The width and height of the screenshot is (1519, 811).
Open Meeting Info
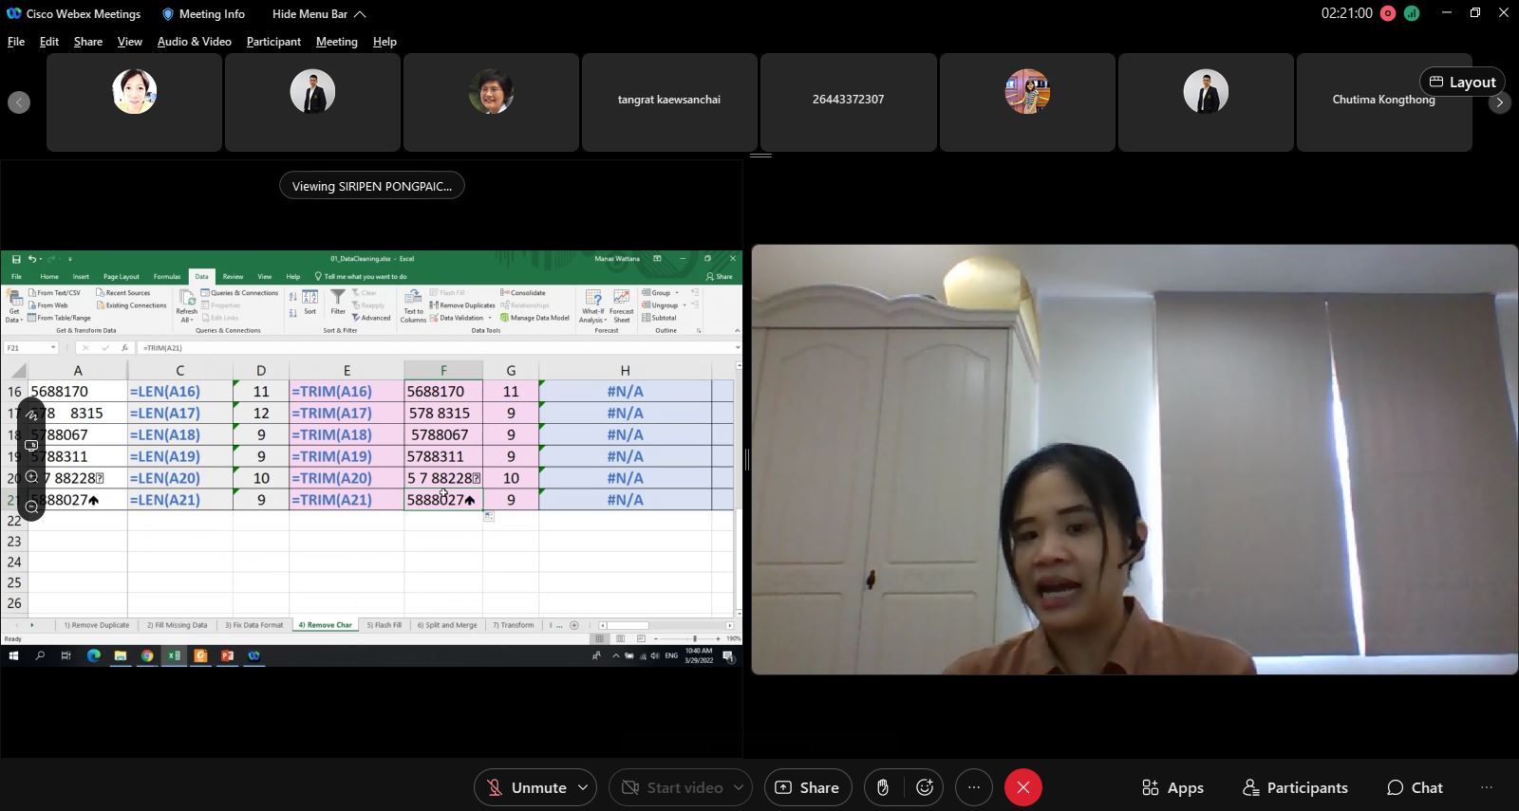(x=203, y=13)
